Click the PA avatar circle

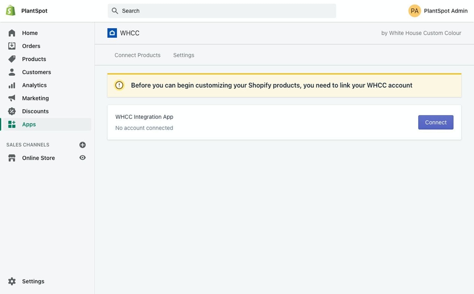pyautogui.click(x=415, y=11)
